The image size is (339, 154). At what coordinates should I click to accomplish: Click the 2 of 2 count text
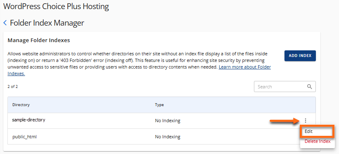12,87
